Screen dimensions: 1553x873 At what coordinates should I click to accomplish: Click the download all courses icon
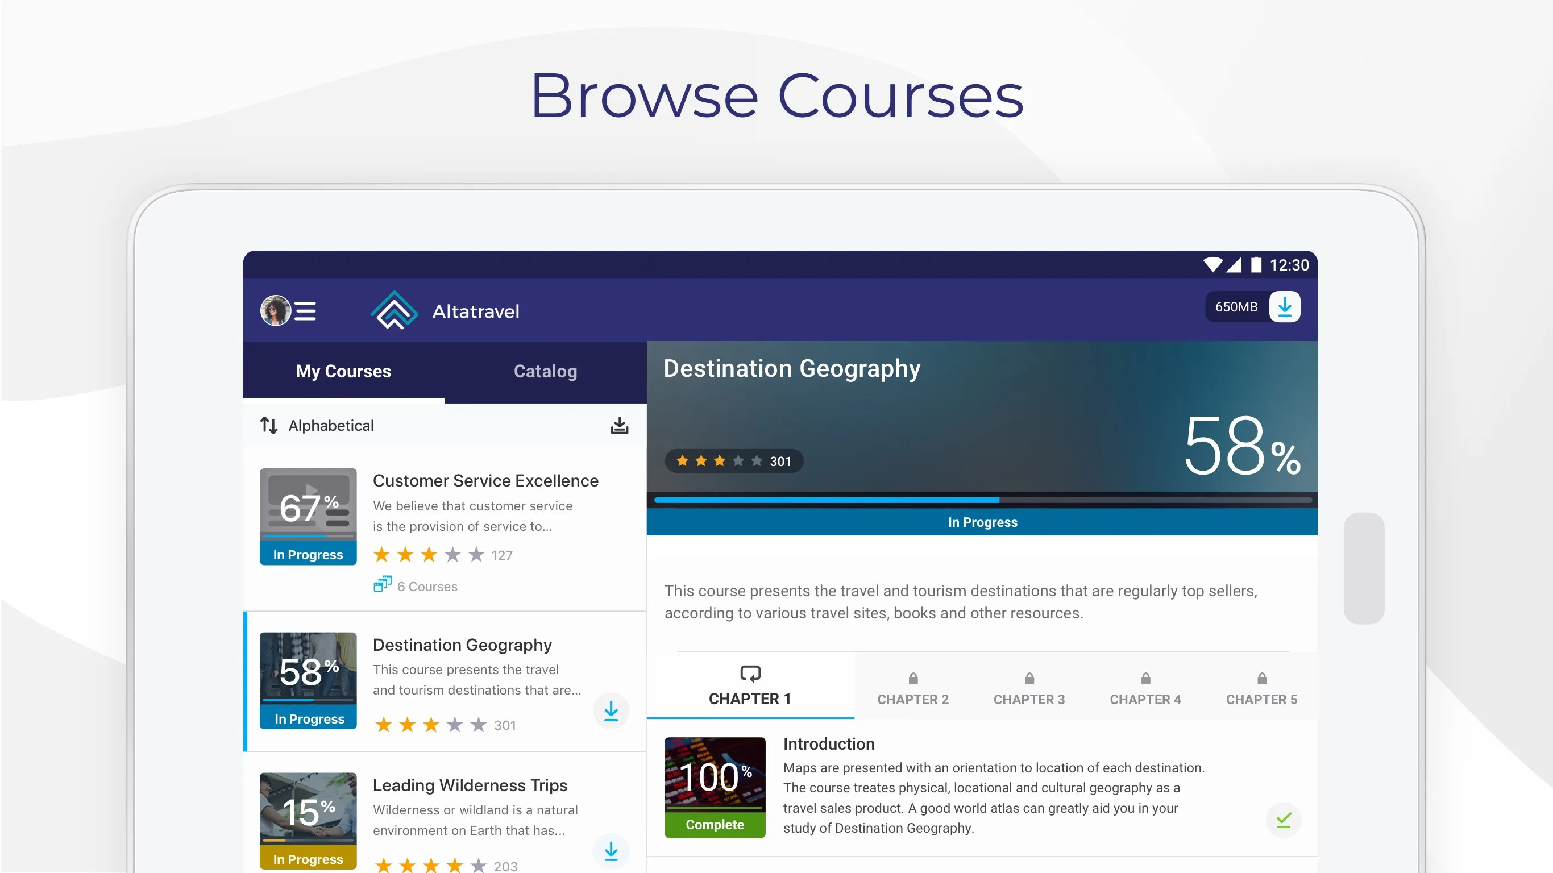[x=620, y=424]
